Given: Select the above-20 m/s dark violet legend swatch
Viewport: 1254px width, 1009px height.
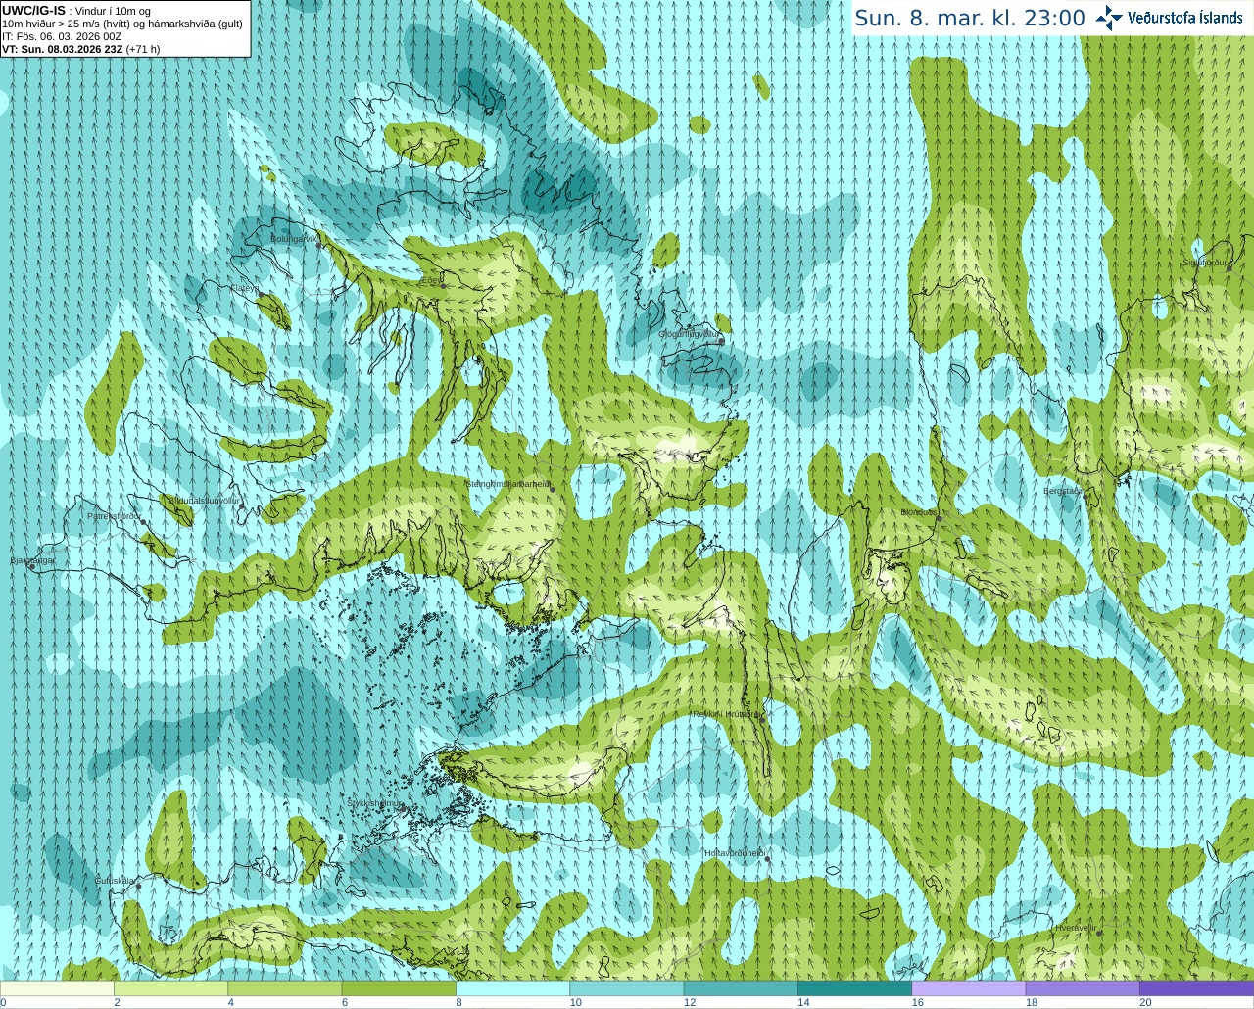Looking at the screenshot, I should [x=1196, y=988].
